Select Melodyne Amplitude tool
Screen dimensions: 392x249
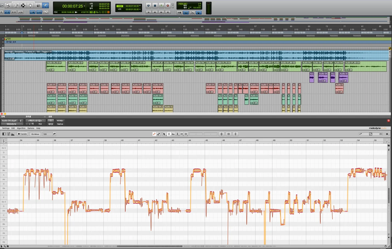coord(178,134)
